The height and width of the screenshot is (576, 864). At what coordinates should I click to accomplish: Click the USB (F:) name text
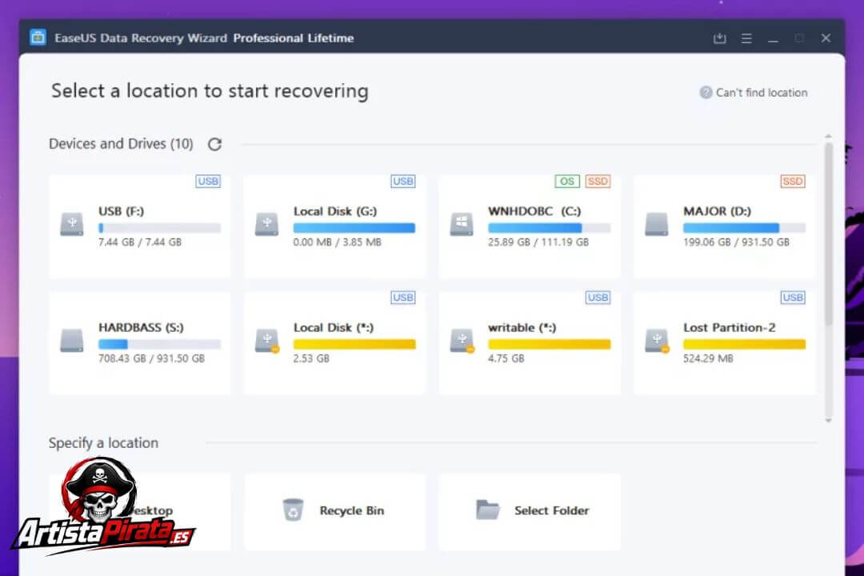coord(122,211)
